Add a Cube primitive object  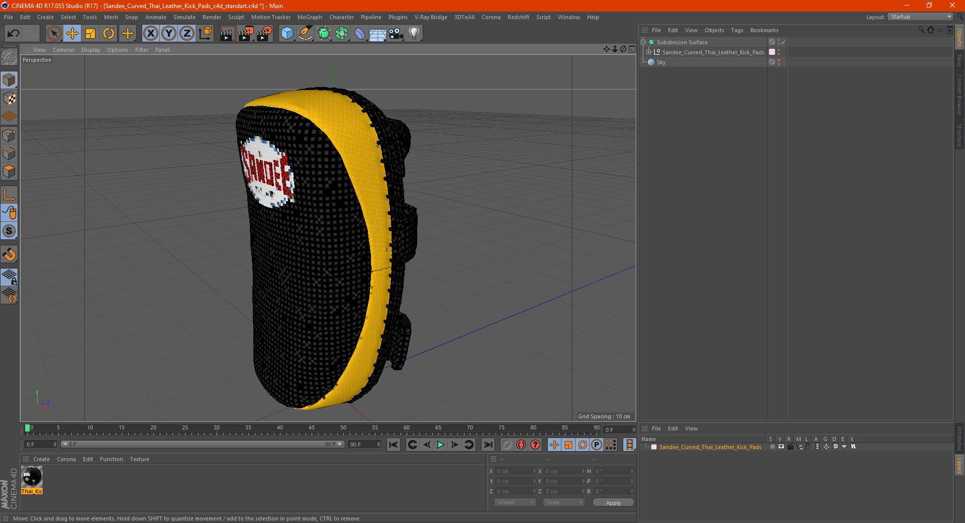coord(287,34)
